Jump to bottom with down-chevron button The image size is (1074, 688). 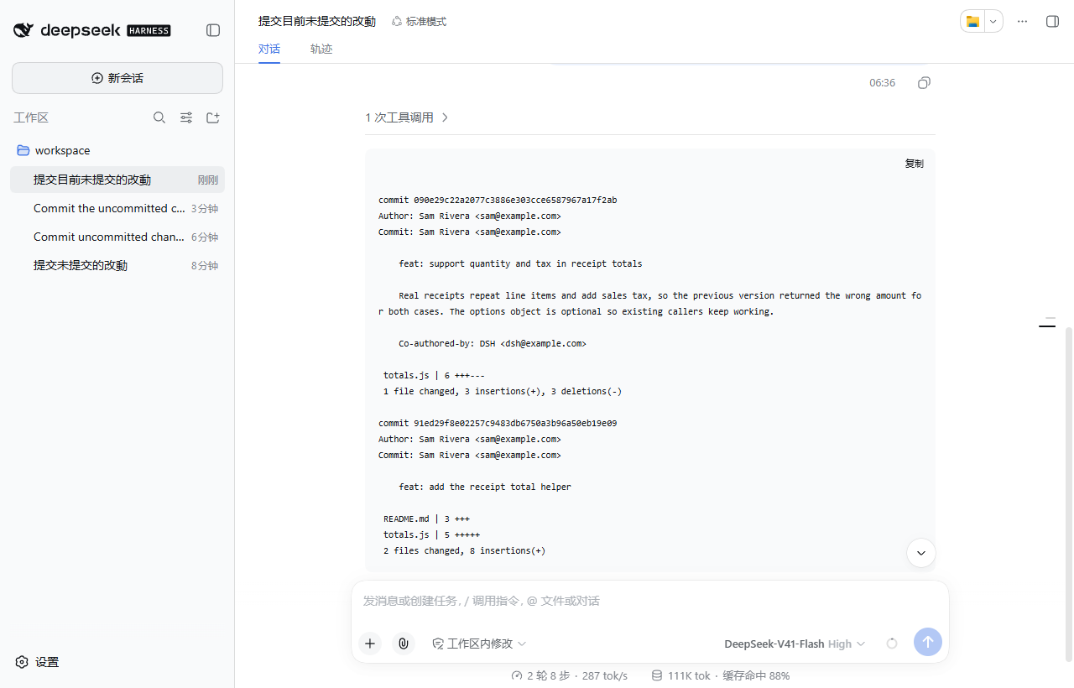[x=921, y=553]
